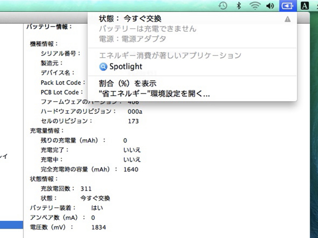This screenshot has width=318, height=238.
Task: Click the 状態情報： section label
Action: (44, 179)
